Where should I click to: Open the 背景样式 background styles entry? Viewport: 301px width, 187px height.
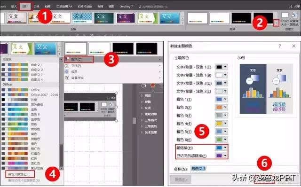click(x=113, y=78)
